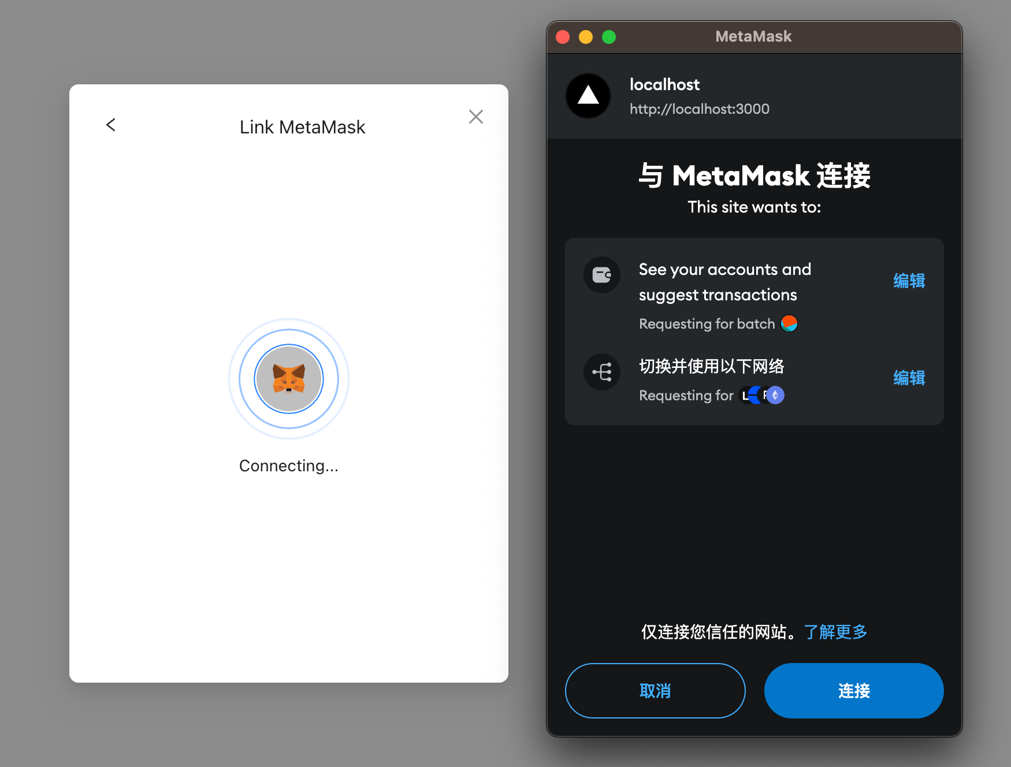
Task: Open the 了解更多 learn more link
Action: tap(835, 632)
